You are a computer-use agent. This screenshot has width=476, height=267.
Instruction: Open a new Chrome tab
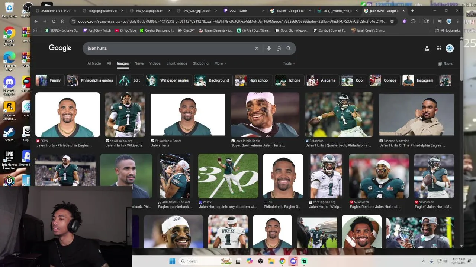412,11
